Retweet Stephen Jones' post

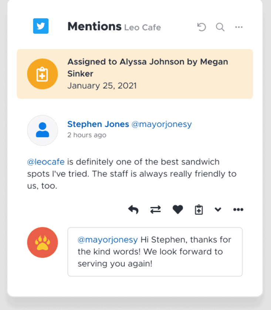click(x=156, y=209)
